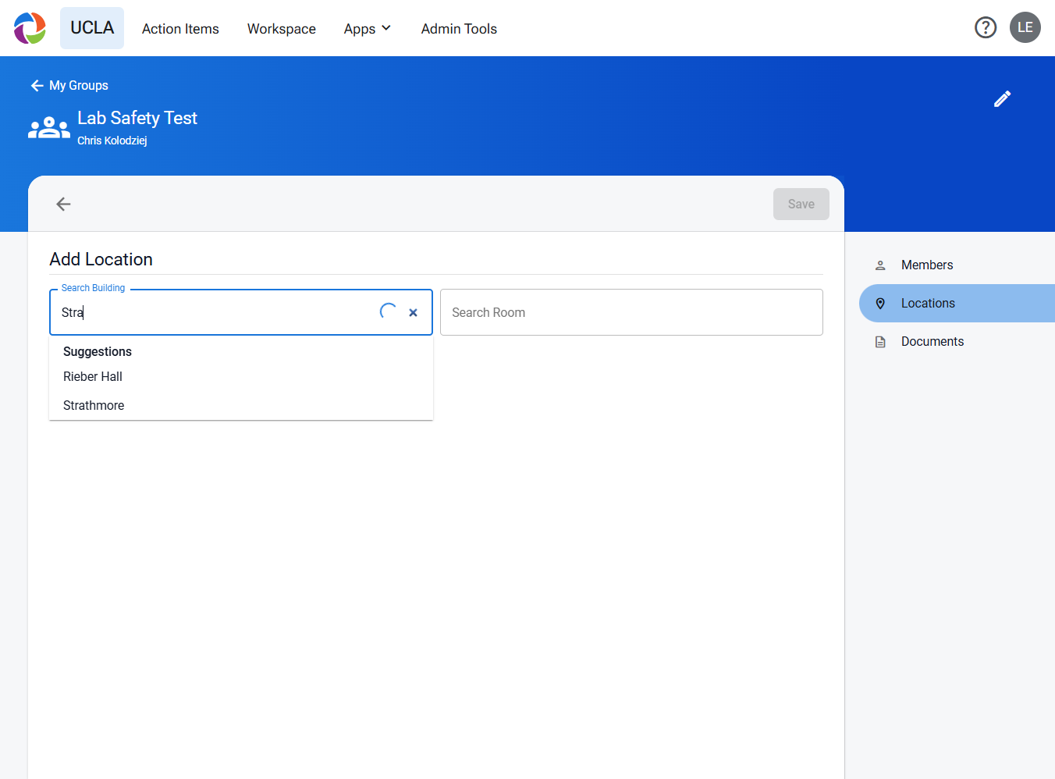Click the pencil edit group icon

pos(1003,98)
